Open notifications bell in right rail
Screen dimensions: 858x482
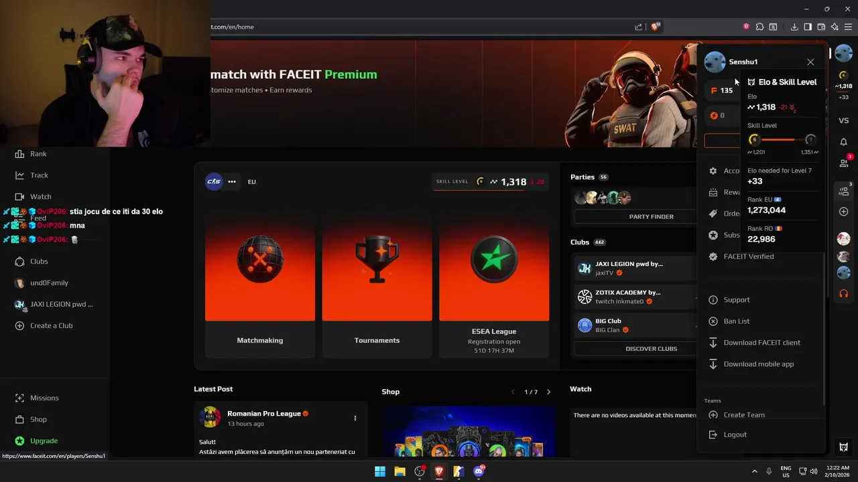[844, 142]
